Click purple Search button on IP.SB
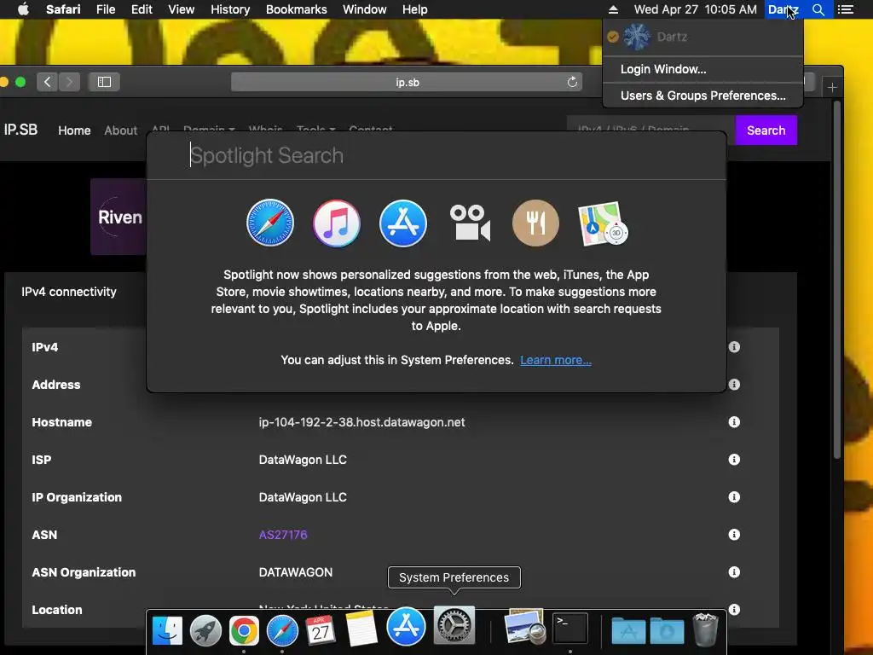Viewport: 873px width, 655px height. click(766, 130)
